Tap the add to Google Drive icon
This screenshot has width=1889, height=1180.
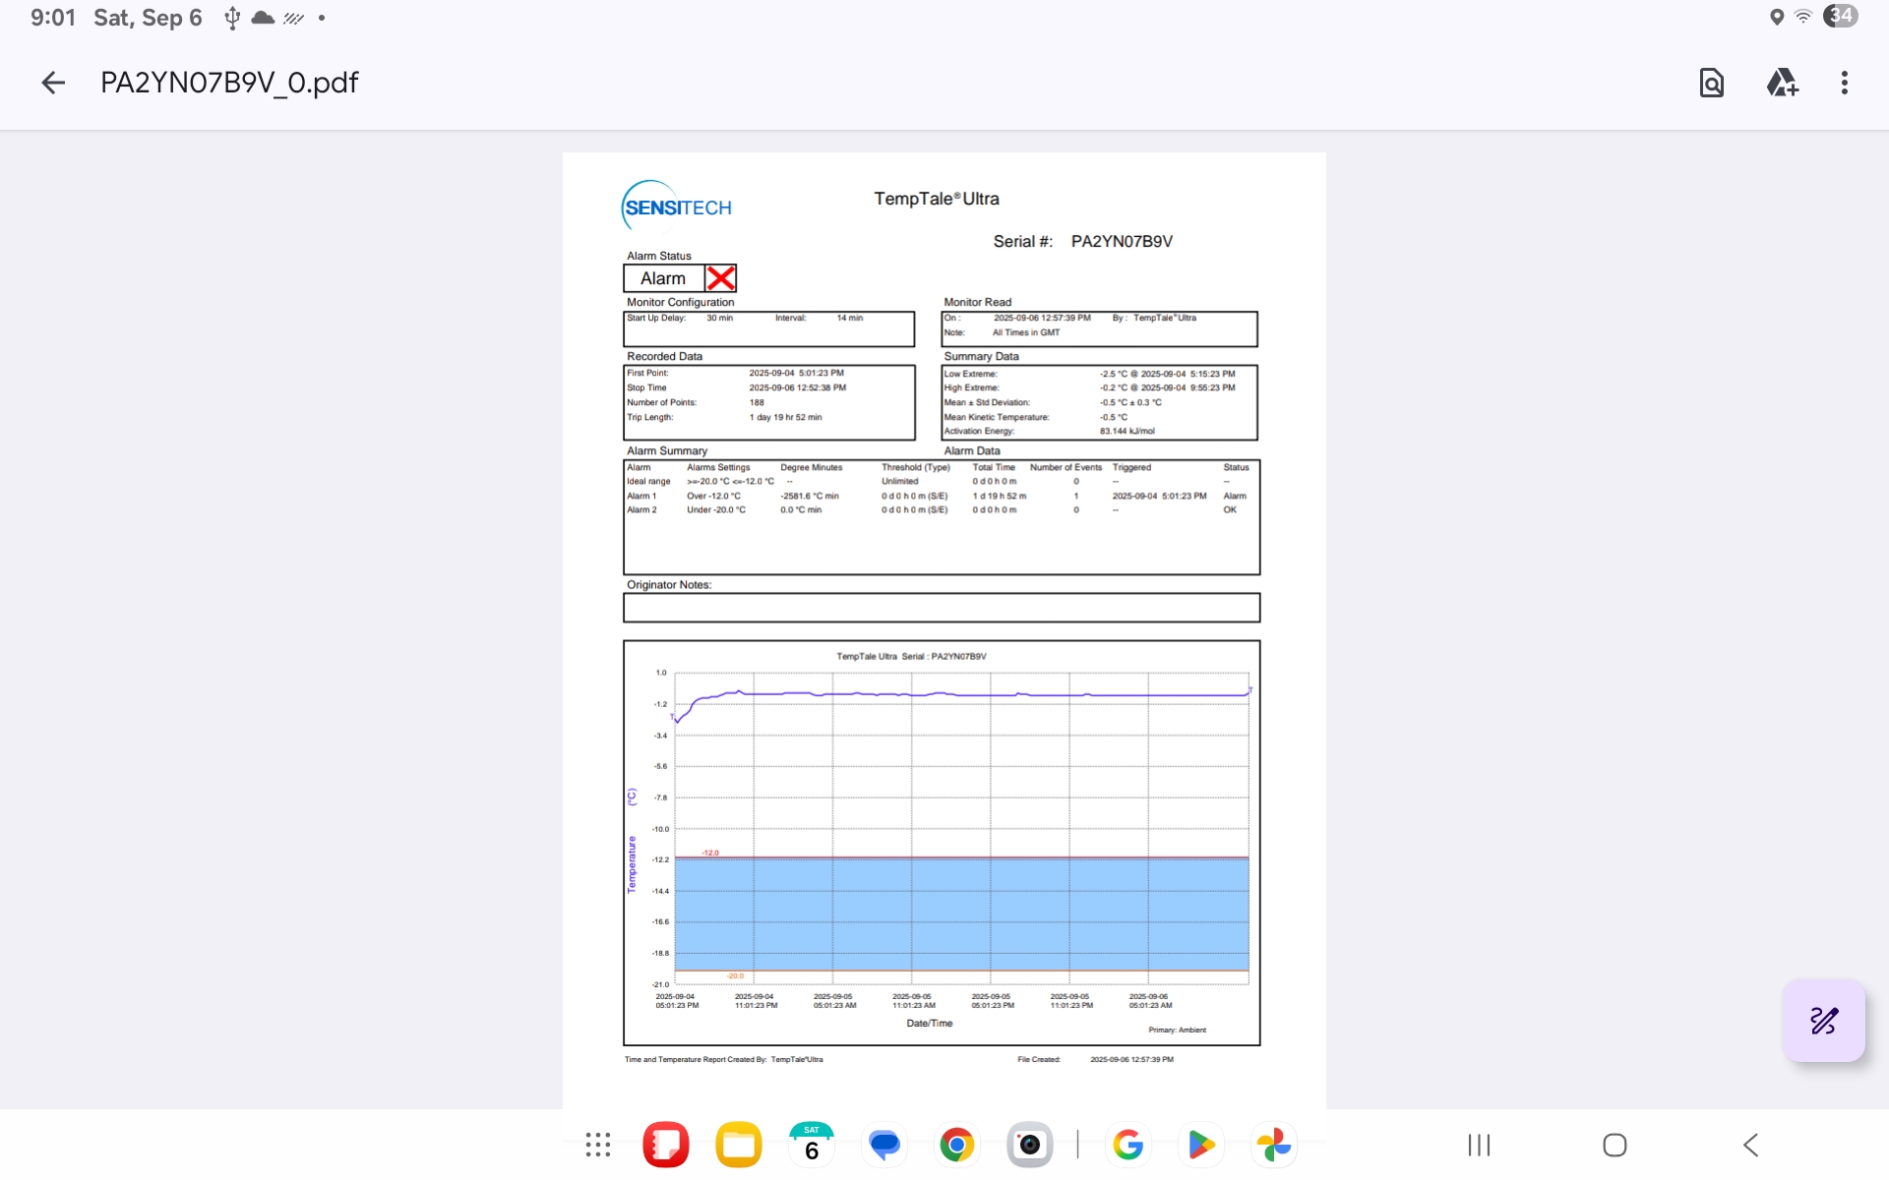point(1782,83)
